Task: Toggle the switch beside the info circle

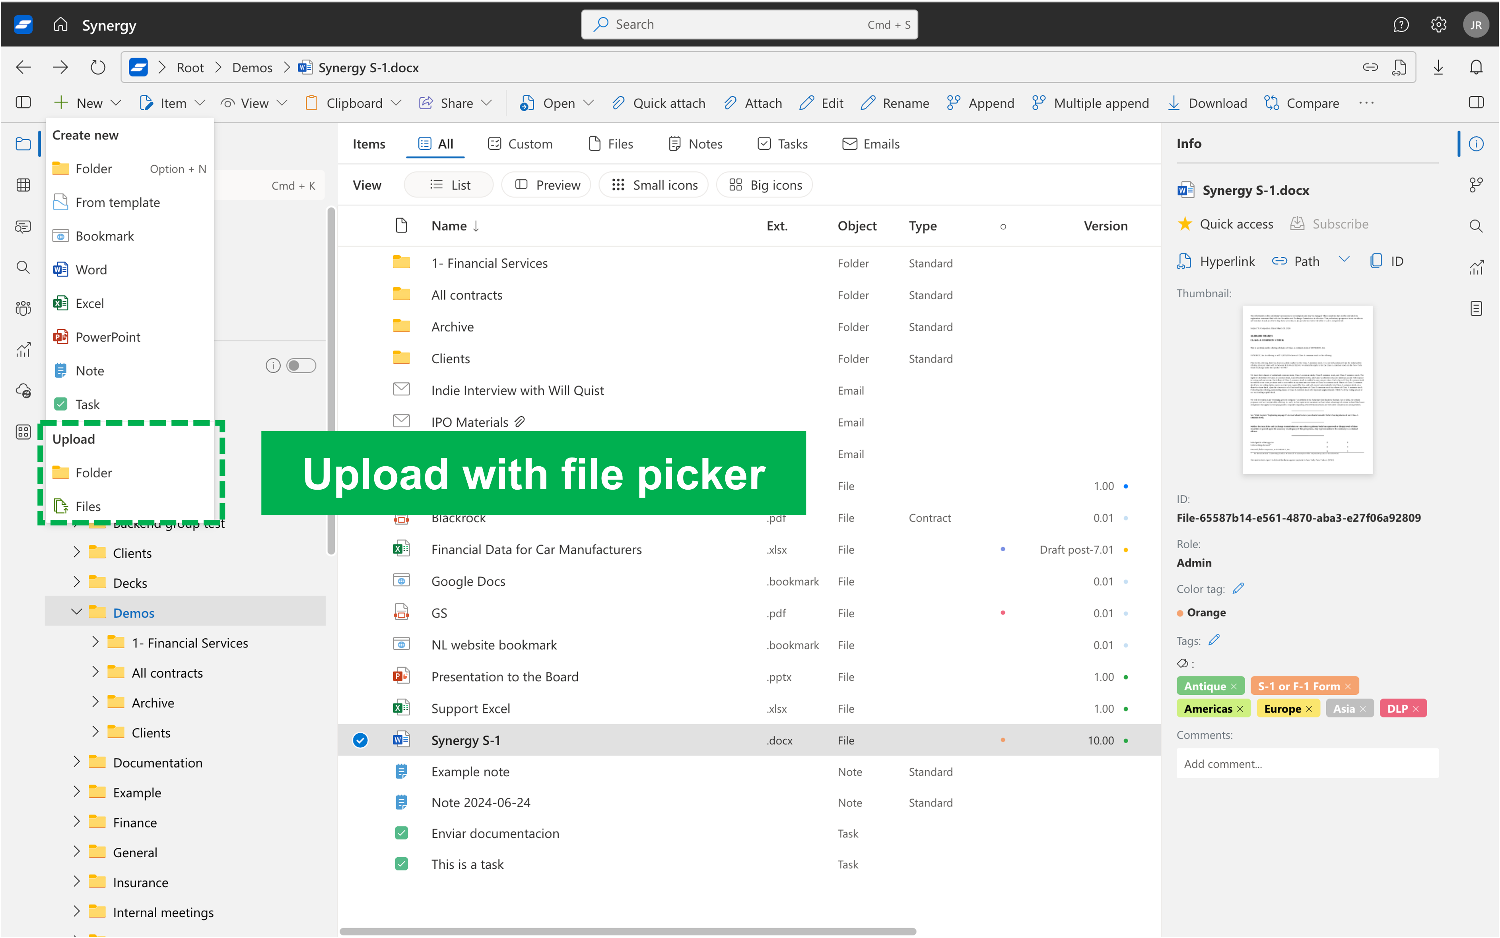Action: tap(301, 365)
